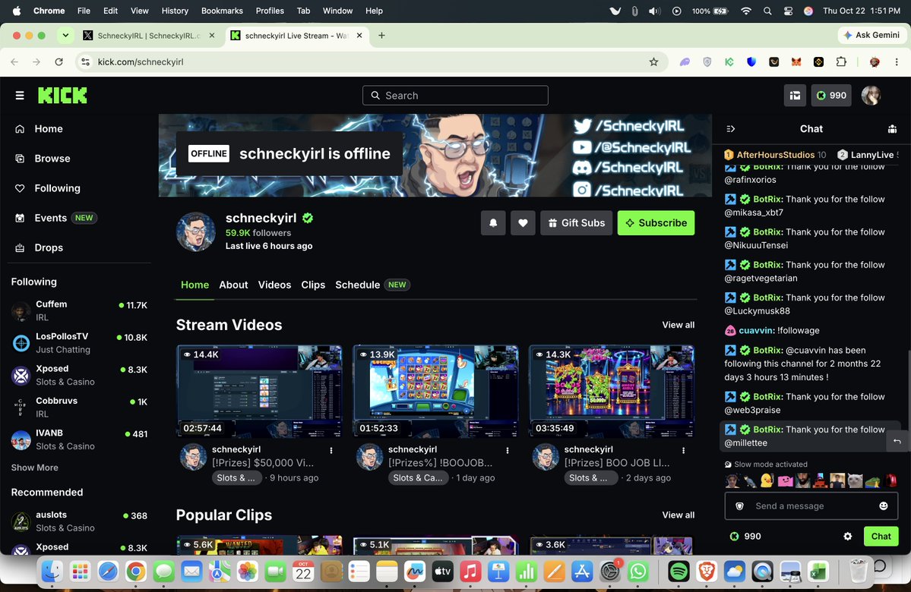The width and height of the screenshot is (911, 592).
Task: Open the emoji picker in the chat input
Action: tap(884, 506)
